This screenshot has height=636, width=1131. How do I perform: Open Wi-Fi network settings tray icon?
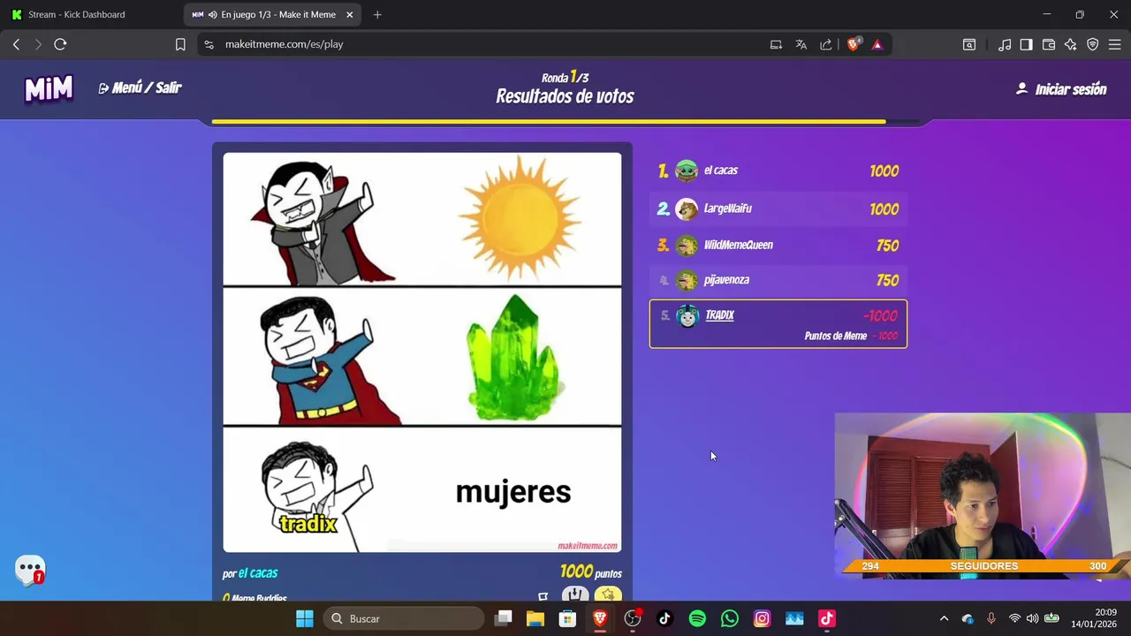tap(1014, 618)
